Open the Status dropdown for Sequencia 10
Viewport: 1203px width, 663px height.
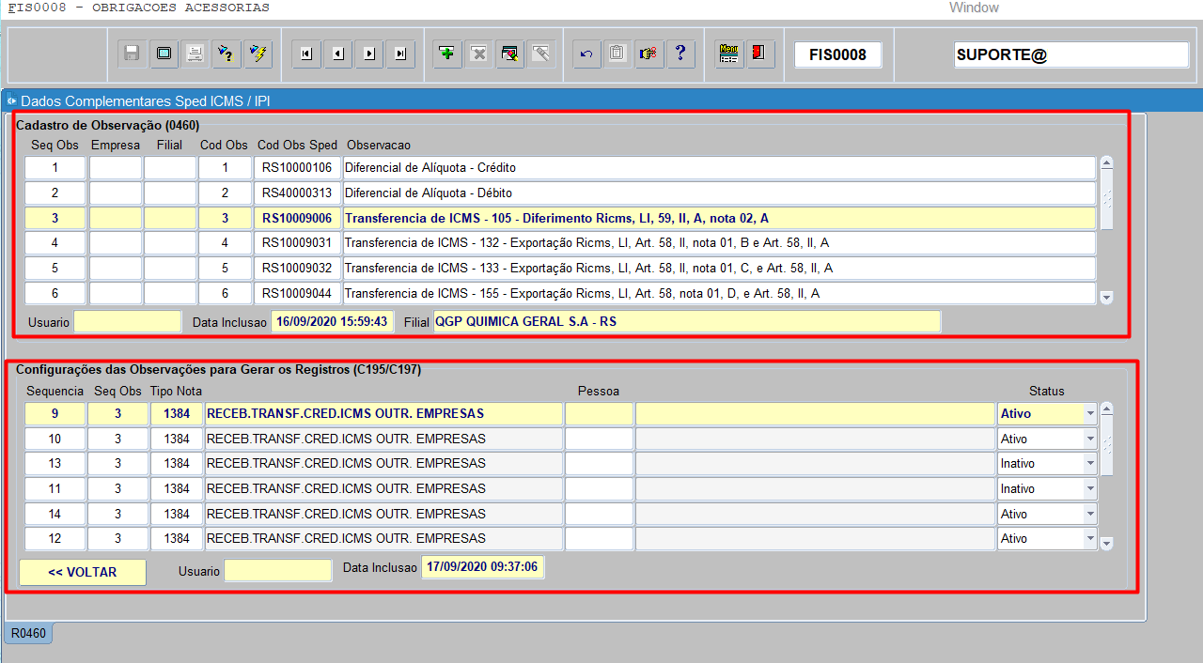1090,439
